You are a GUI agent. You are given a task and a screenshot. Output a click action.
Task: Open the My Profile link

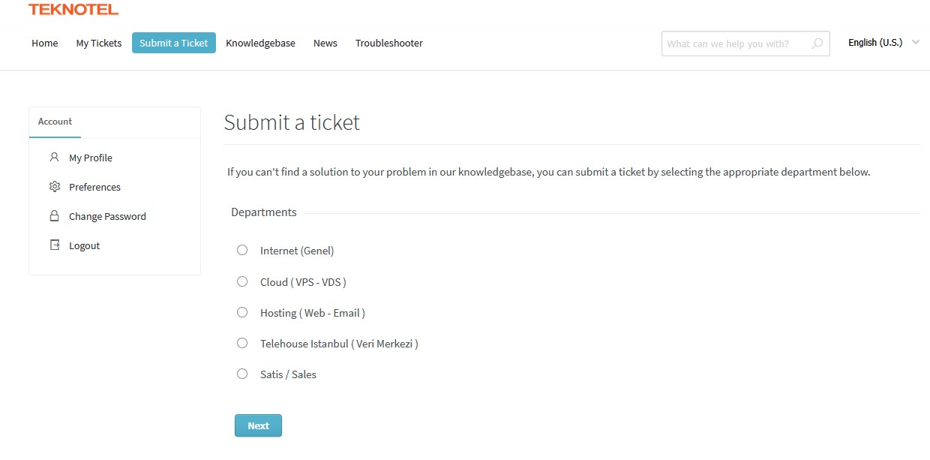pyautogui.click(x=91, y=158)
